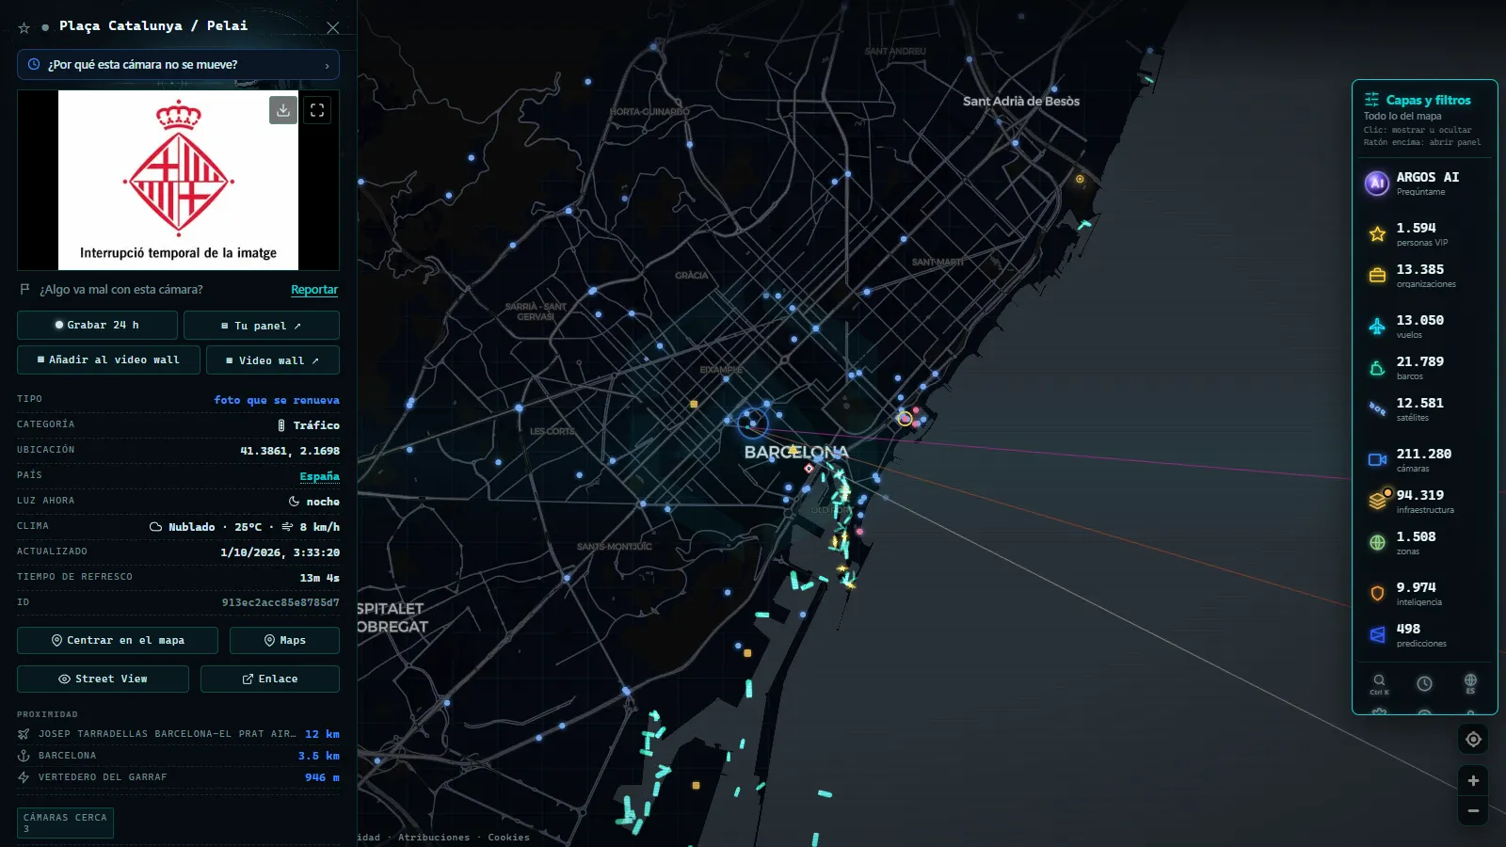
Task: Toggle the predicciones layer
Action: click(1425, 634)
